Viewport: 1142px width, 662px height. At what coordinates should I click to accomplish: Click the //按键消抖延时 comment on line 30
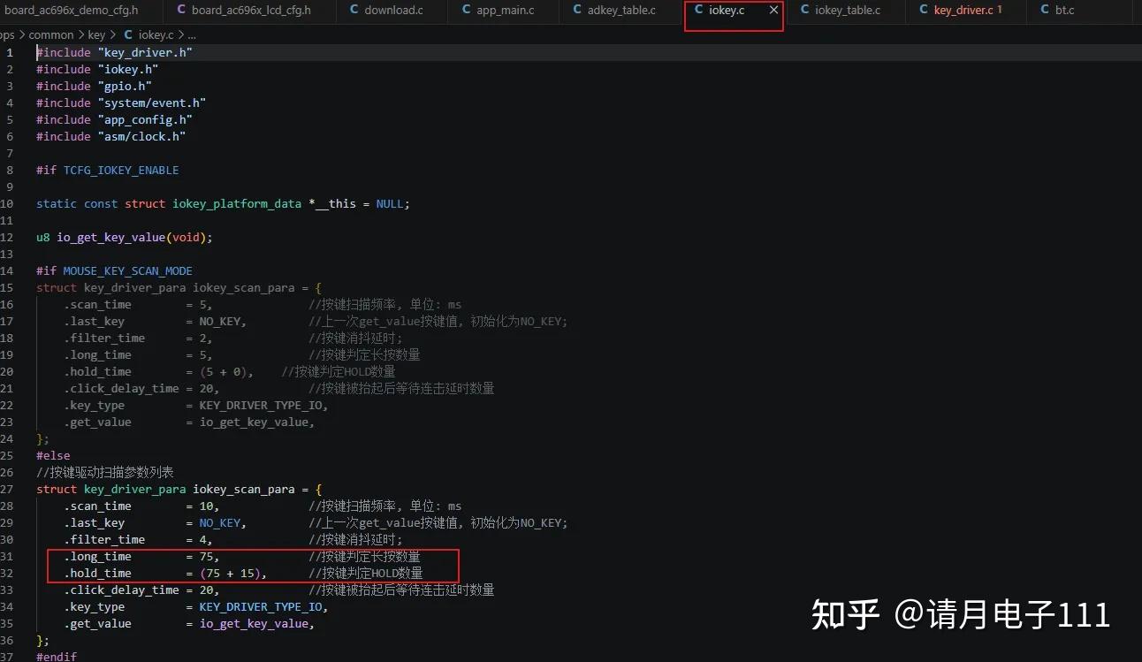point(355,539)
